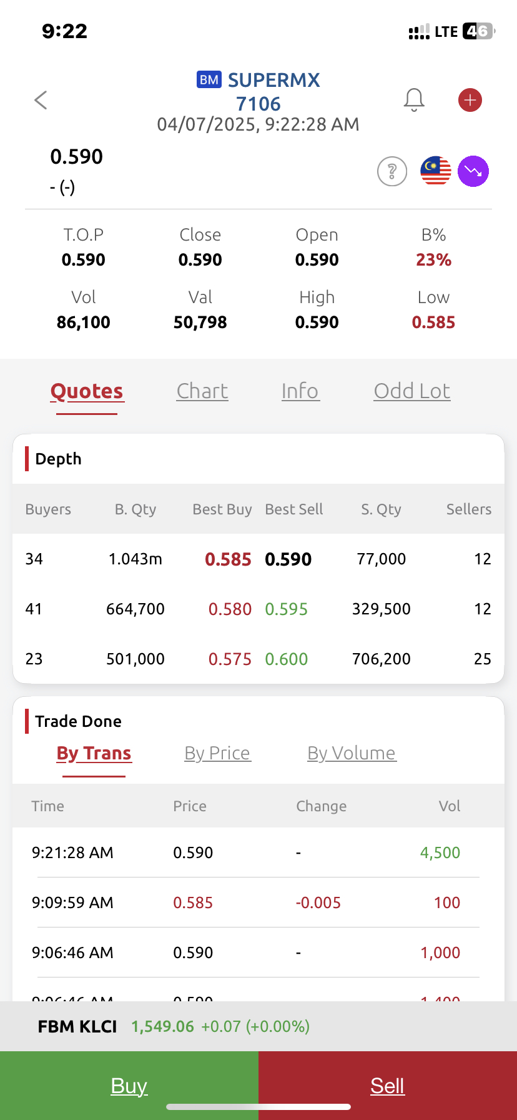The image size is (517, 1120).
Task: Tap the BM exchange badge
Action: pyautogui.click(x=209, y=80)
